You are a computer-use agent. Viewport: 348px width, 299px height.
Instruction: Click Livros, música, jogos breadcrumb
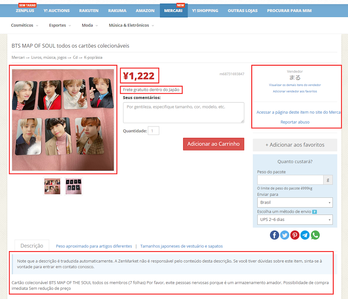tap(49, 58)
